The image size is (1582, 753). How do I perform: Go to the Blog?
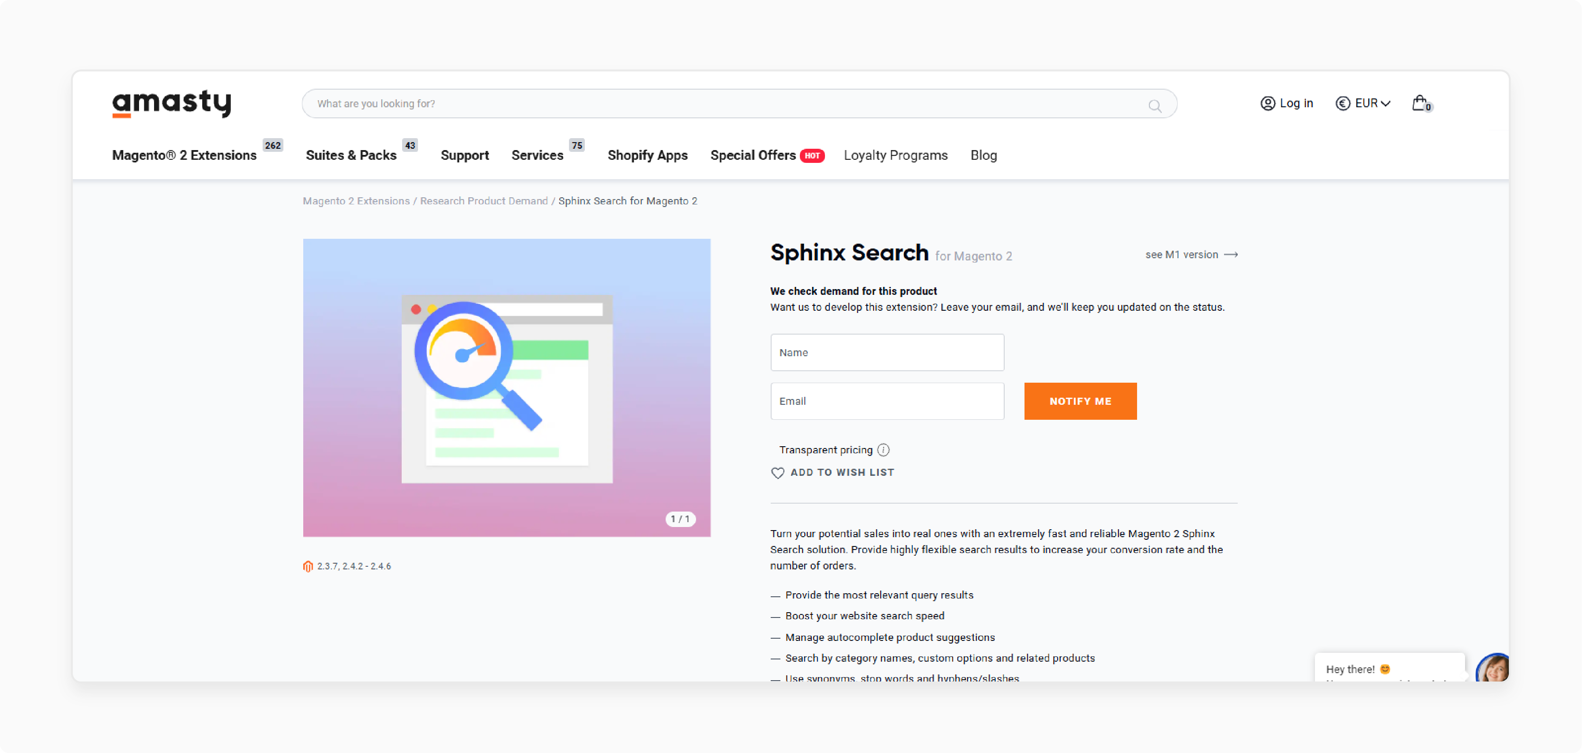coord(983,155)
